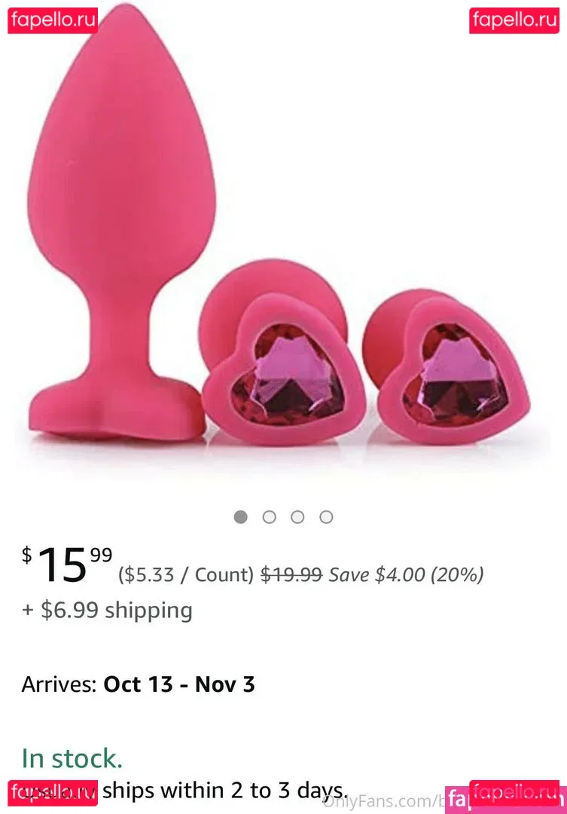Select the first image carousel dot
This screenshot has width=567, height=814.
tap(241, 517)
